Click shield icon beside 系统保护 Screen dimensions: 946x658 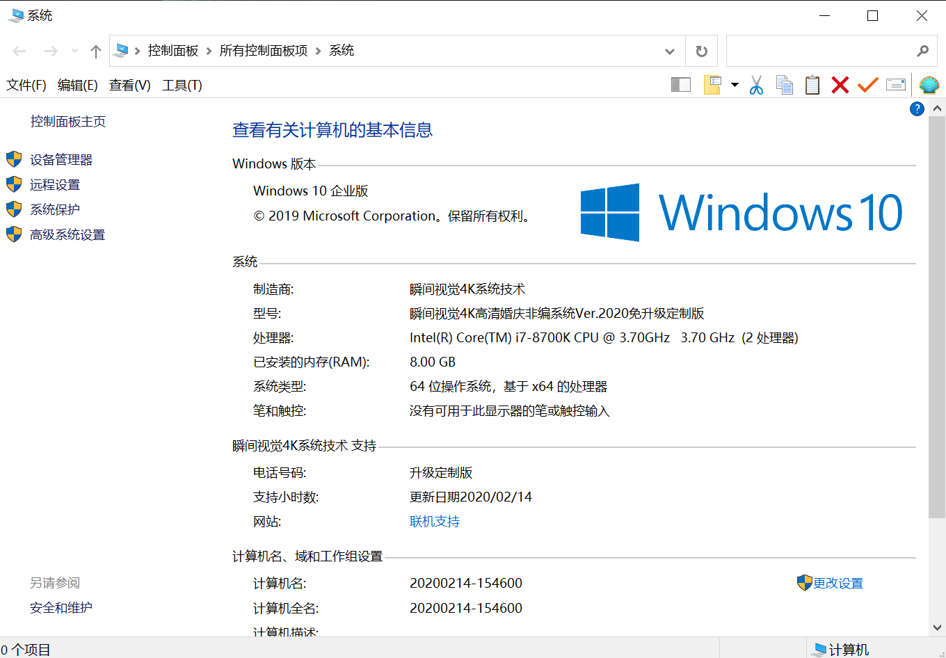pos(14,209)
